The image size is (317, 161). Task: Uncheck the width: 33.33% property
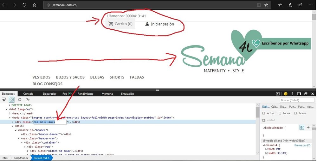[x=267, y=153]
